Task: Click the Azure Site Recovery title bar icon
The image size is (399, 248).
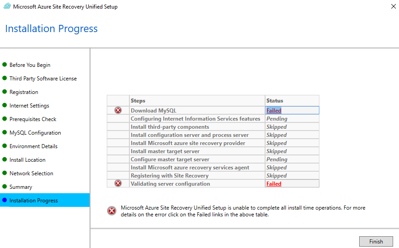Action: coord(7,6)
